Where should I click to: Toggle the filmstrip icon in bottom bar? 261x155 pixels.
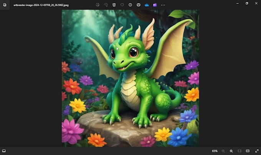4,151
